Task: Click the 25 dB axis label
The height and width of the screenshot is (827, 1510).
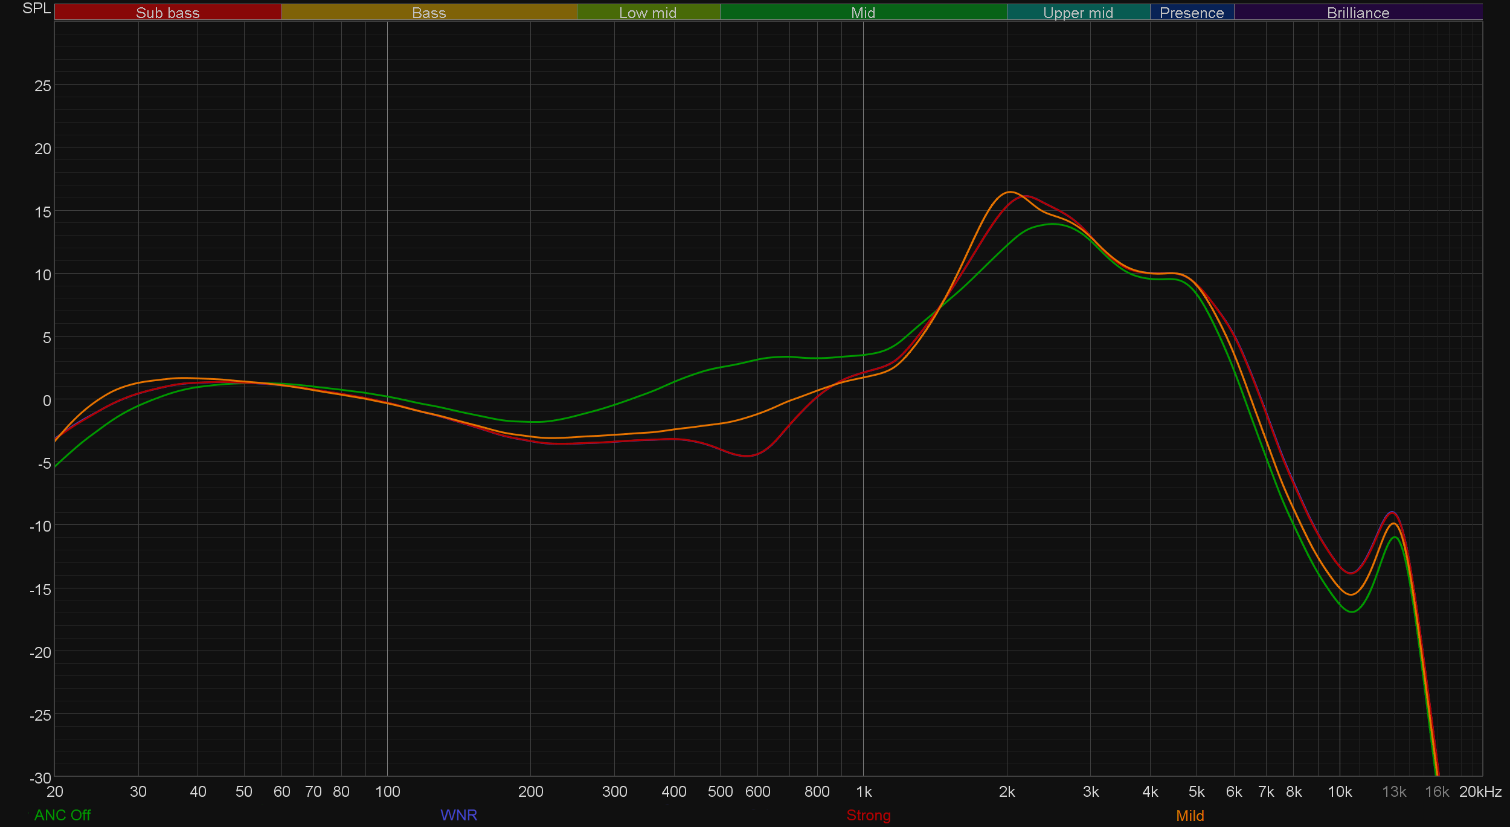Action: coord(42,86)
